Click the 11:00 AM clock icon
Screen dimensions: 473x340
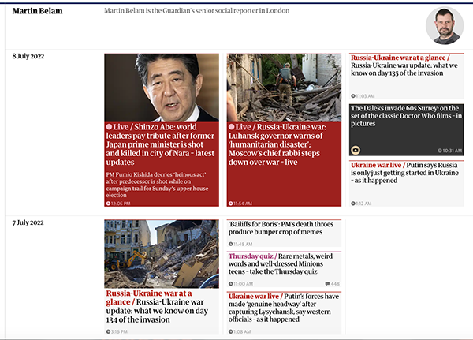[230, 284]
